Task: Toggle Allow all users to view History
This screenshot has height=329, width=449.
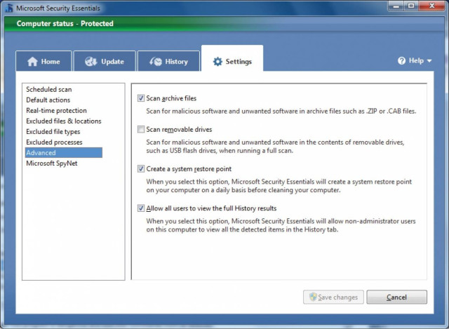Action: pyautogui.click(x=141, y=208)
